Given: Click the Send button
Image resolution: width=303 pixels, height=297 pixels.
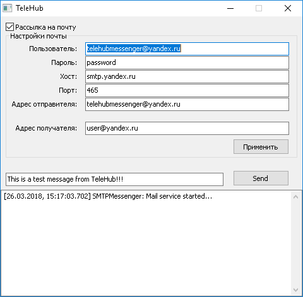Looking at the screenshot, I should pos(261,178).
